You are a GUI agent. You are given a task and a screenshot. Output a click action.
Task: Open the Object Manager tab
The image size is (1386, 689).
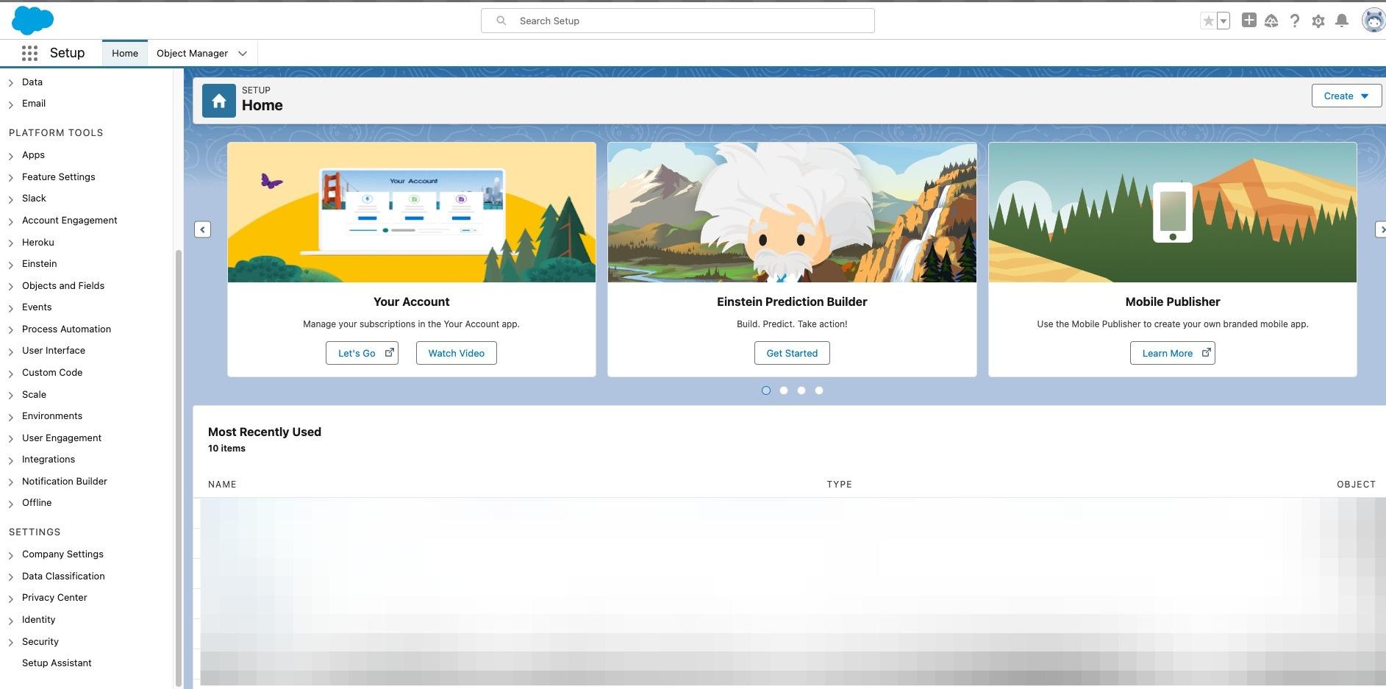click(192, 53)
